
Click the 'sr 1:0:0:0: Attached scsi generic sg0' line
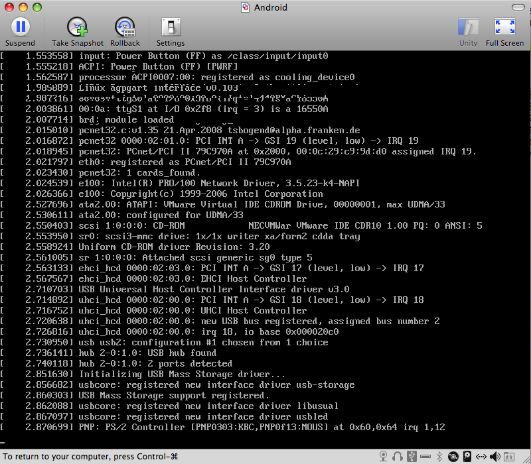pos(195,257)
